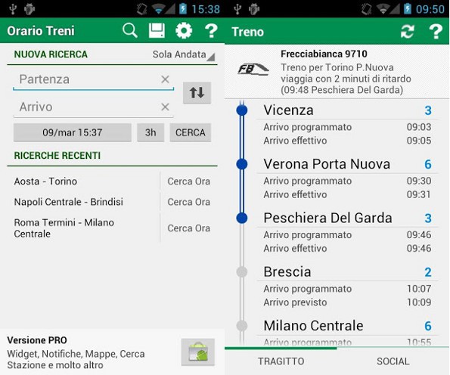Select the Peschiera Del Garda route marker
The image size is (450, 375).
(x=242, y=218)
